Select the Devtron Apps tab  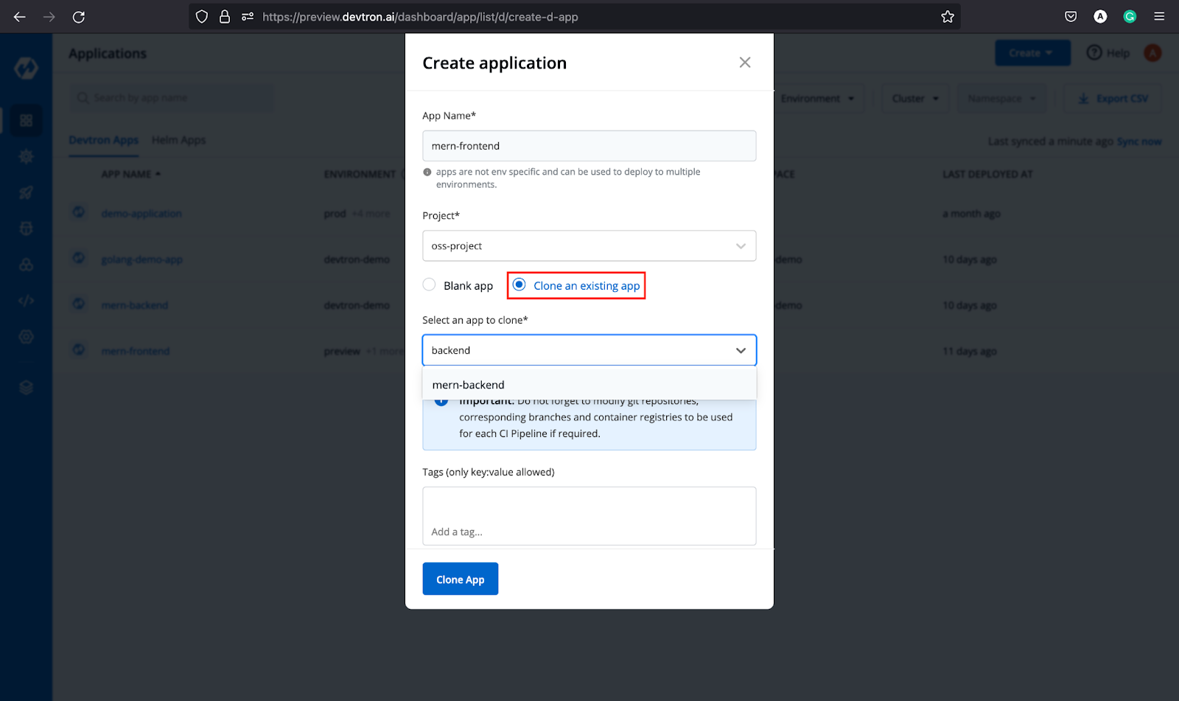click(103, 140)
